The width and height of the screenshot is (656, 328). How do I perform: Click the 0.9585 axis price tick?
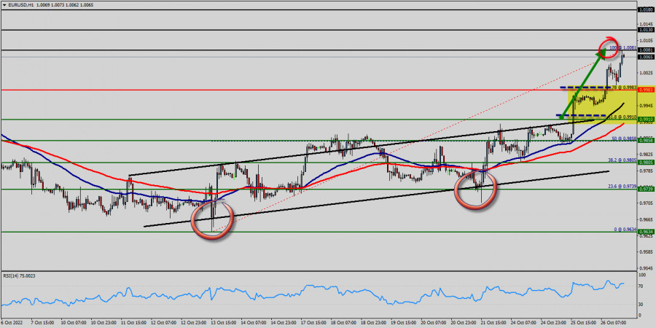pos(645,252)
